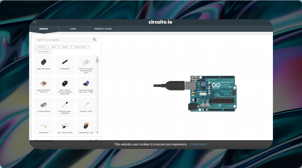Filter components by Inputs
The image size is (302, 168).
[54, 47]
